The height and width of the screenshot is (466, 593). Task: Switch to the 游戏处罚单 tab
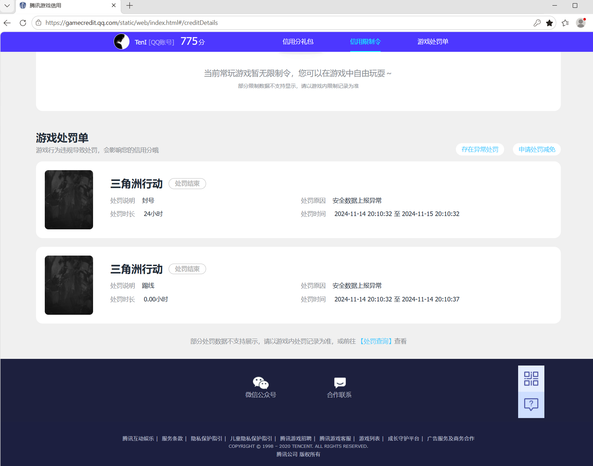coord(433,42)
